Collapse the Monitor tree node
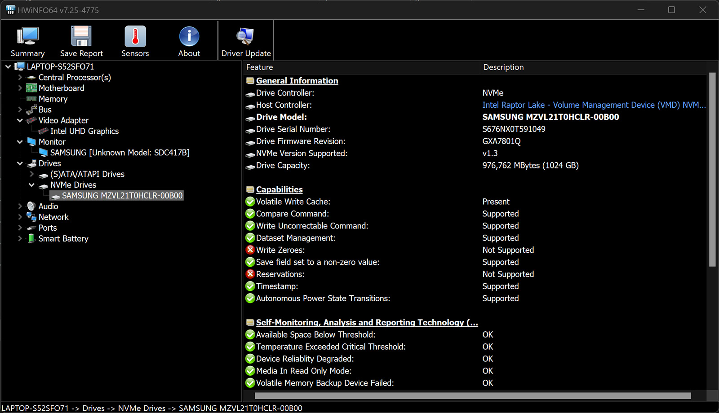Viewport: 719px width, 413px height. click(x=20, y=142)
